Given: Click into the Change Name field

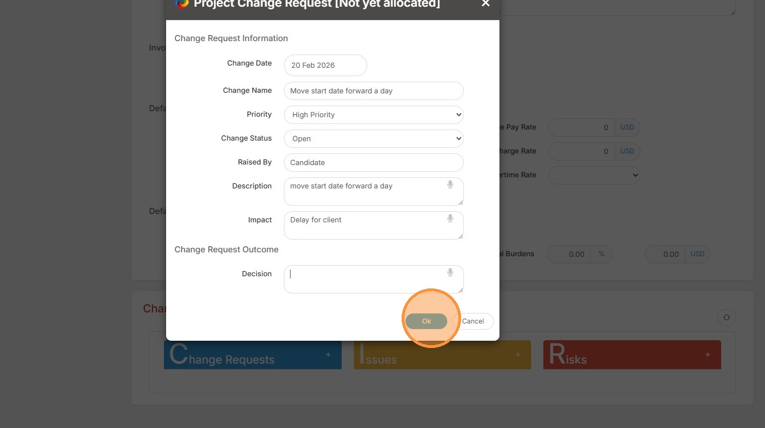Looking at the screenshot, I should [373, 91].
